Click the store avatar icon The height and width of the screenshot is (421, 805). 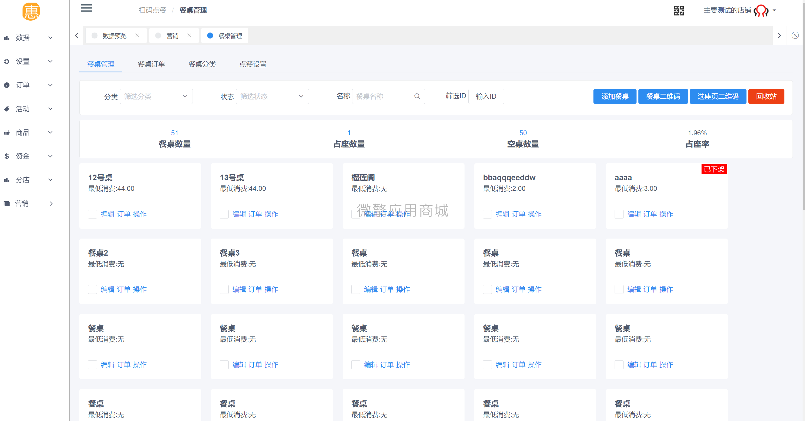coord(761,11)
